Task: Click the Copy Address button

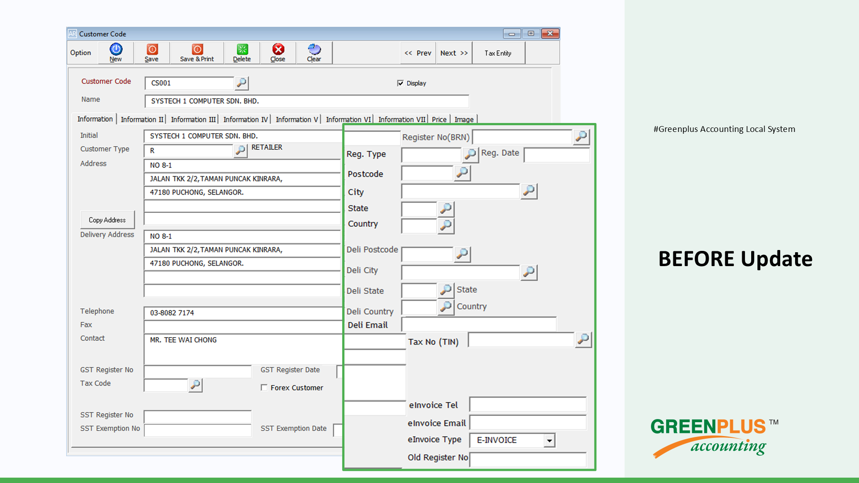Action: [107, 220]
